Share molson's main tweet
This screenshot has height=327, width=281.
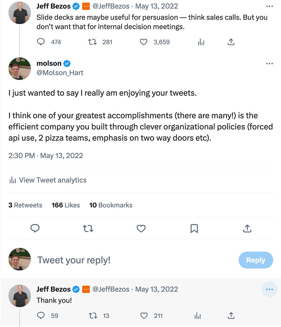coord(247,229)
